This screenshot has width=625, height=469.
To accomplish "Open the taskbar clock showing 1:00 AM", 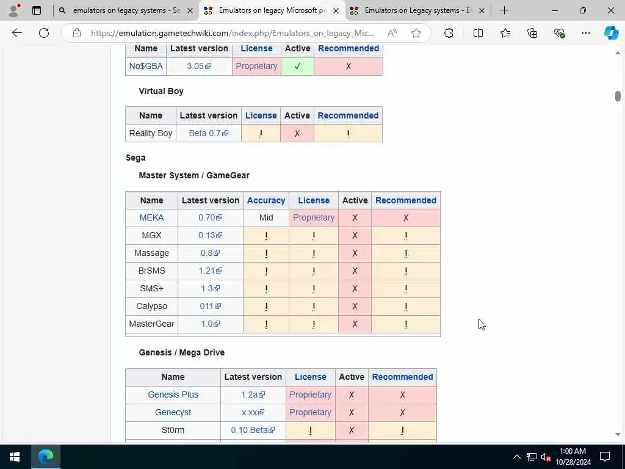I will (x=573, y=457).
